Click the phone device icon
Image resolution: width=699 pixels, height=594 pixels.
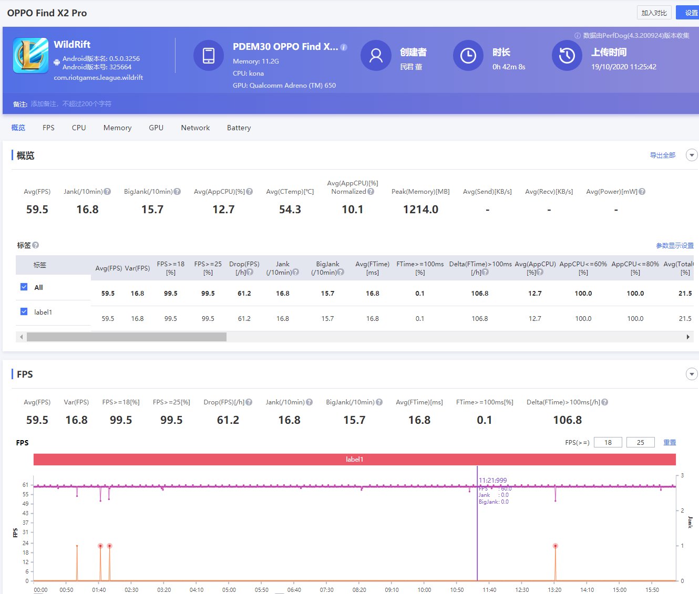pos(209,55)
